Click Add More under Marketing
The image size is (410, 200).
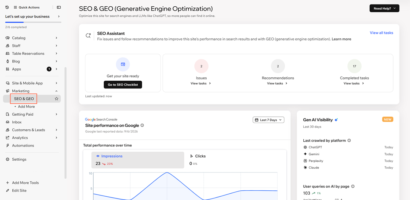[x=24, y=107]
